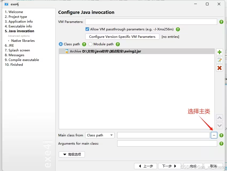
Task: Open help for Arguments for main class
Action: coord(221,144)
